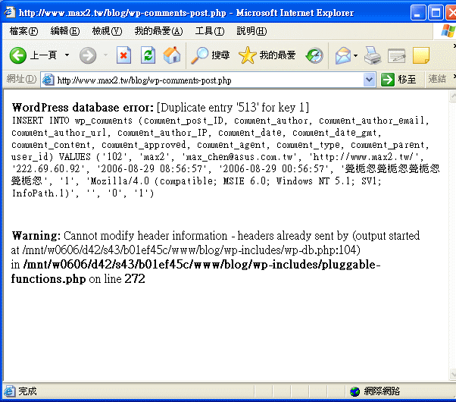The width and height of the screenshot is (456, 402).
Task: Click the 'max_chen@asus.com.tw' text in query
Action: (x=239, y=157)
